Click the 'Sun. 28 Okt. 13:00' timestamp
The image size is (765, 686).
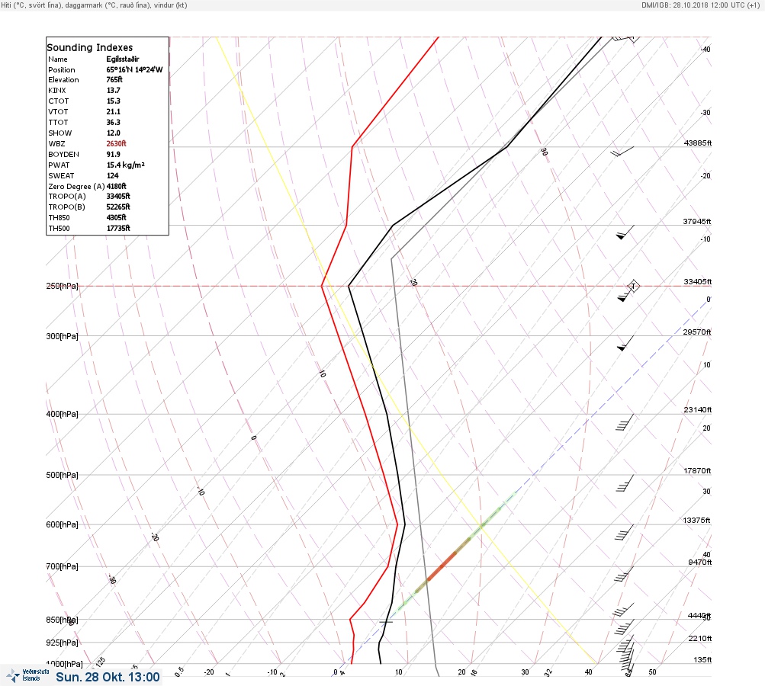(x=108, y=677)
